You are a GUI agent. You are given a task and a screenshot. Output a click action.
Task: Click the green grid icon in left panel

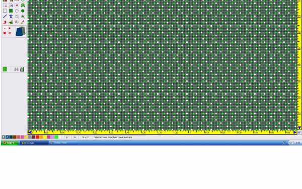click(5, 69)
